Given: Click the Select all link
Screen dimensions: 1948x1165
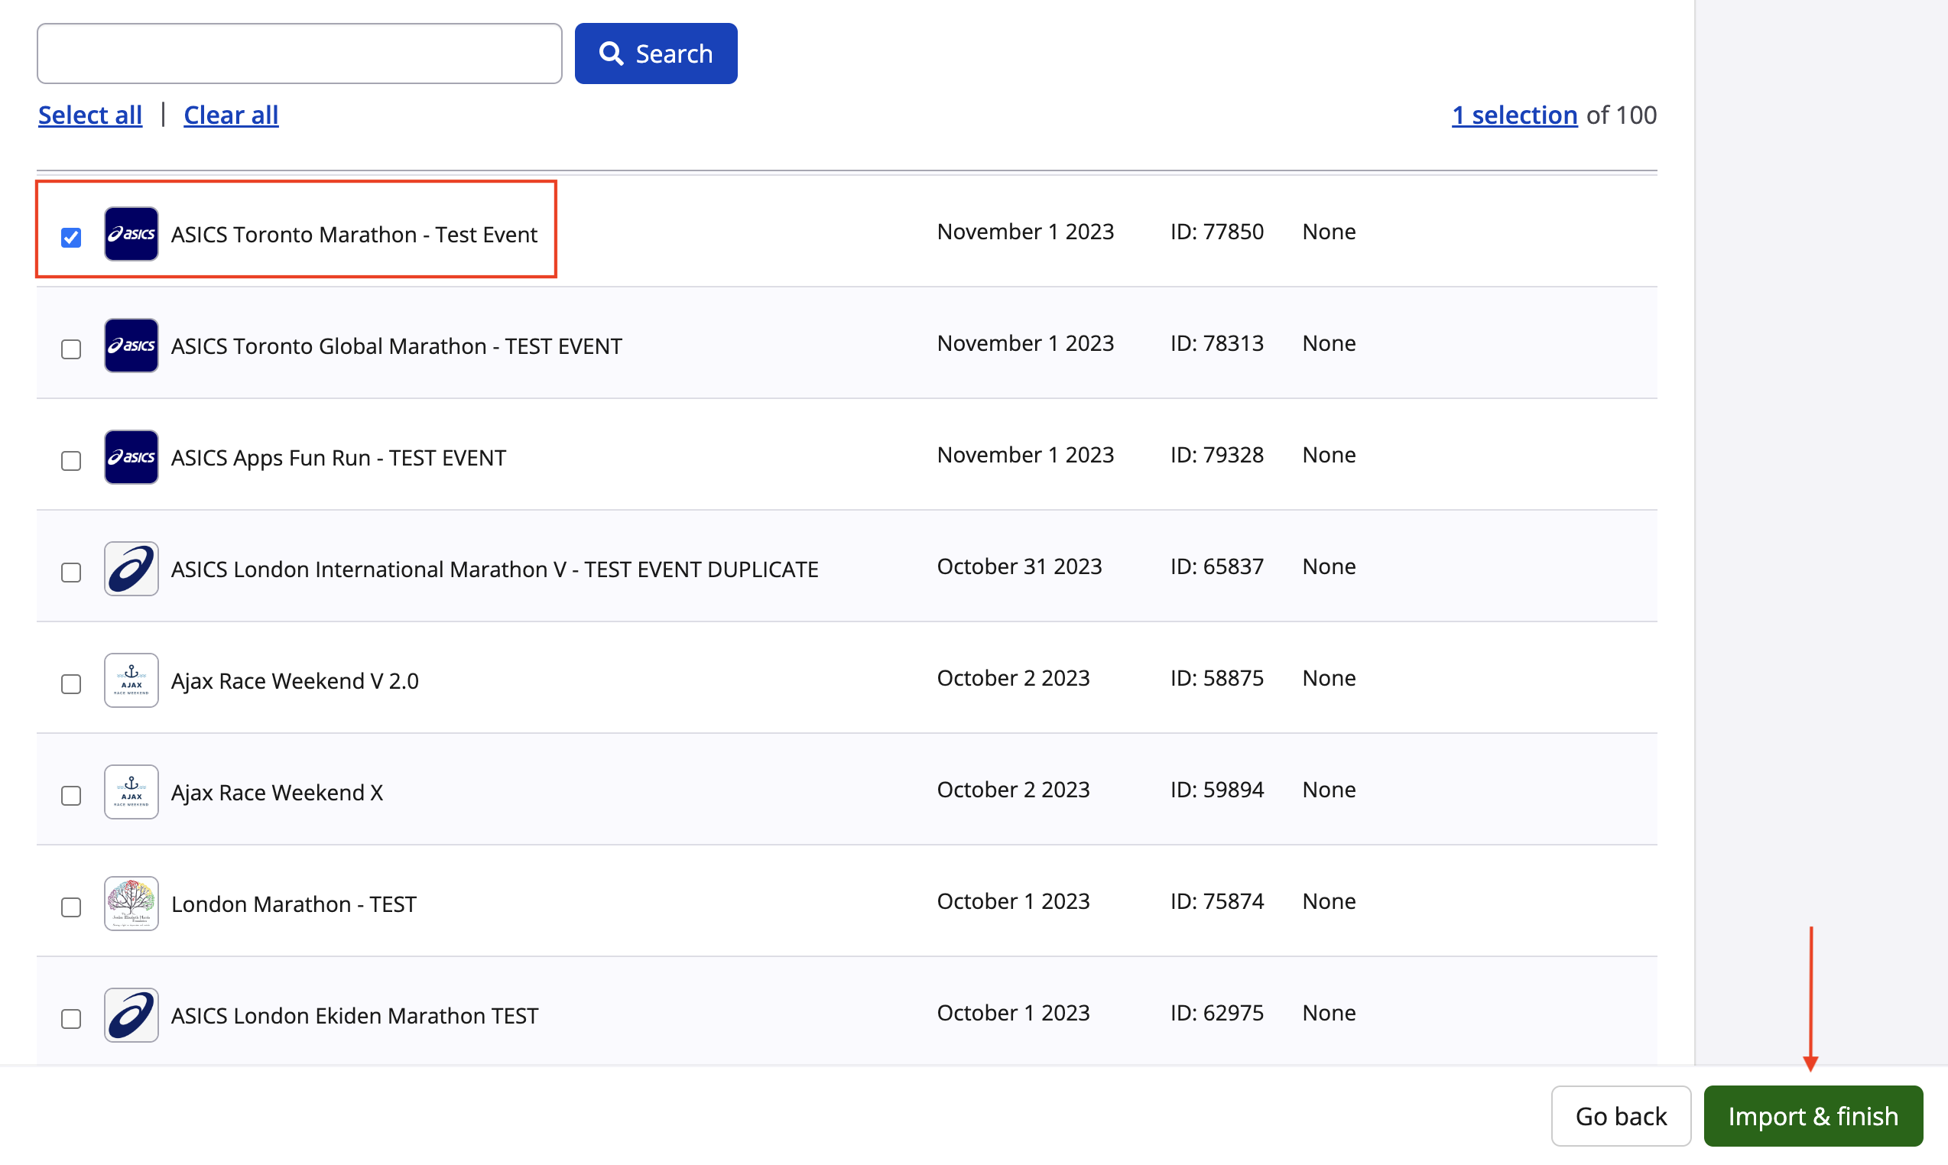Looking at the screenshot, I should point(90,115).
